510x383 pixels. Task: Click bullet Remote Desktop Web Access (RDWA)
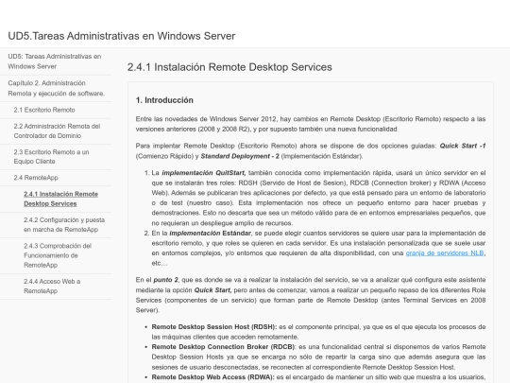pyautogui.click(x=213, y=377)
